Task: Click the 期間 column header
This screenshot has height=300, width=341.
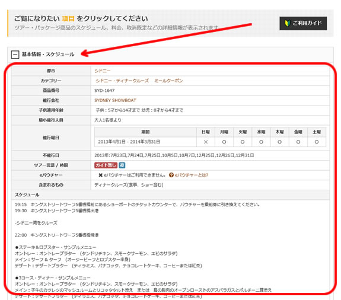Action: pyautogui.click(x=145, y=132)
